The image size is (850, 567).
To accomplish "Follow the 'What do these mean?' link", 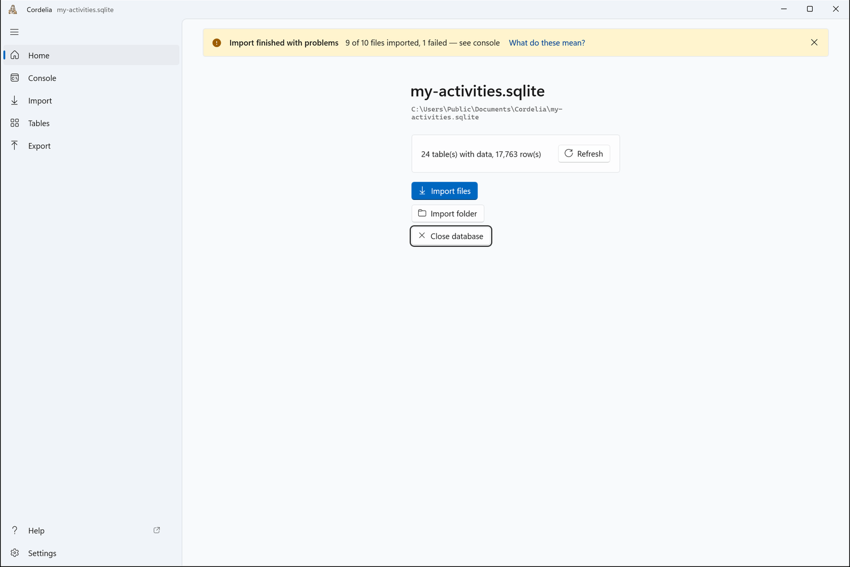I will 547,43.
